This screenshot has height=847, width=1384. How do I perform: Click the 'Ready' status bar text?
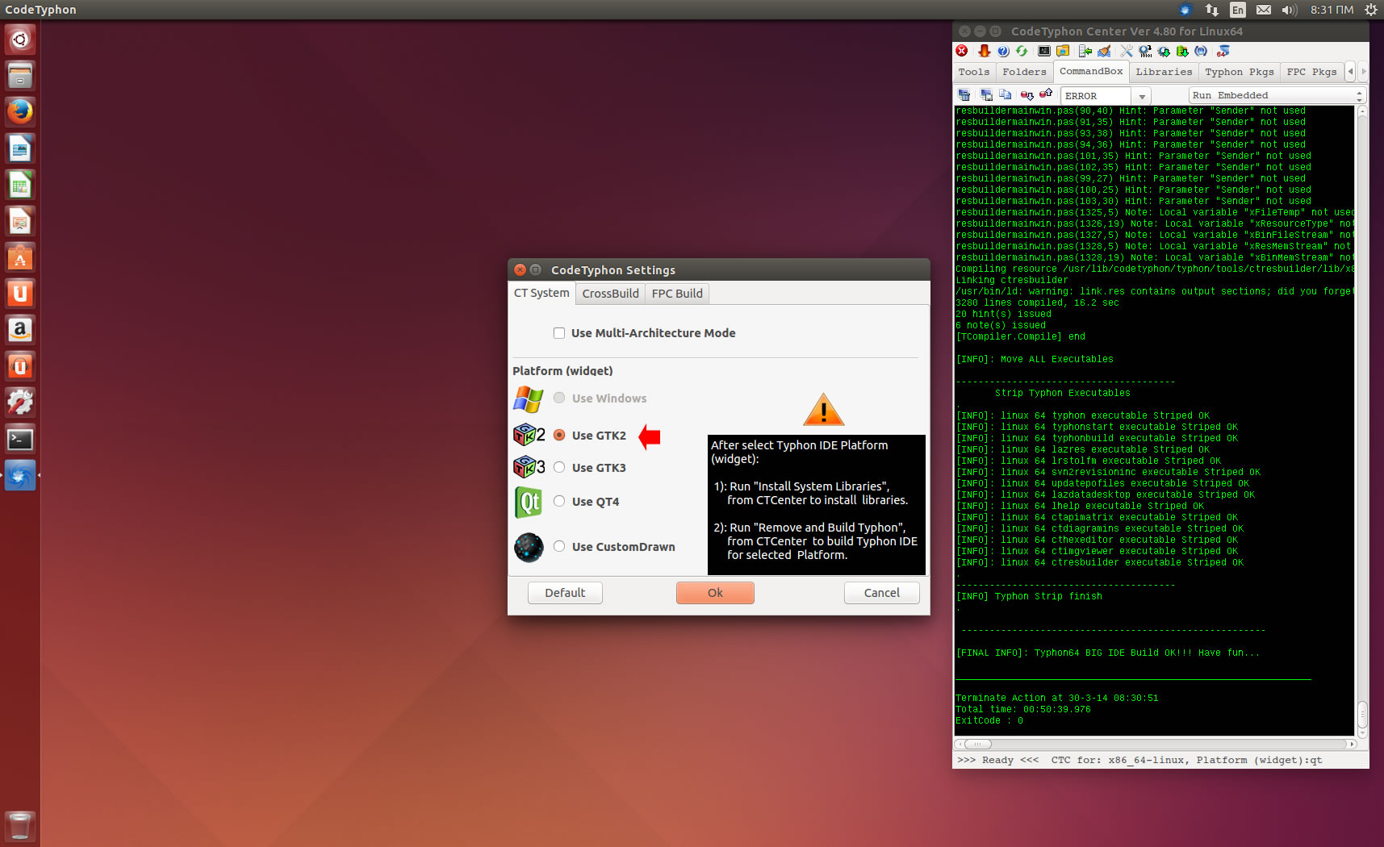998,760
